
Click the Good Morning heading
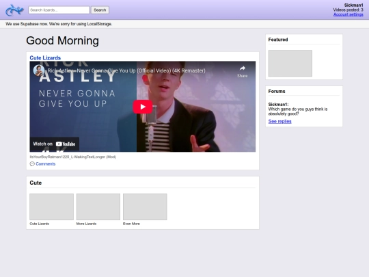click(x=63, y=40)
